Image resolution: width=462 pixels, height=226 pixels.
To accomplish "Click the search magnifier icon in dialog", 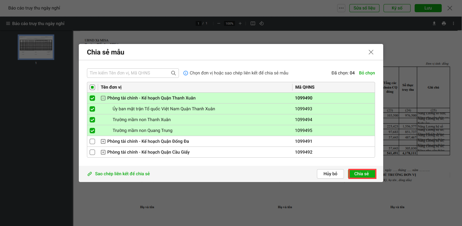I will click(x=174, y=73).
